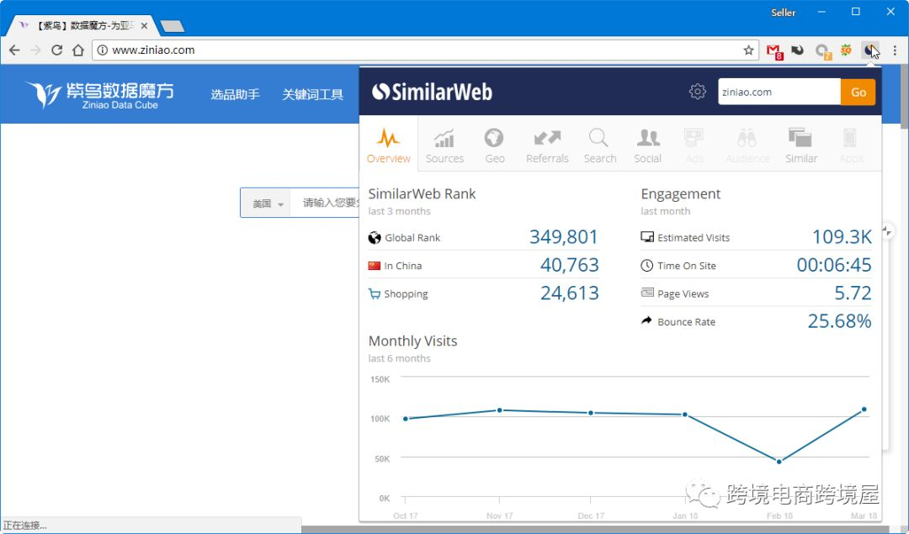Open the Overview tab in SimilarWeb
909x534 pixels.
tap(388, 145)
